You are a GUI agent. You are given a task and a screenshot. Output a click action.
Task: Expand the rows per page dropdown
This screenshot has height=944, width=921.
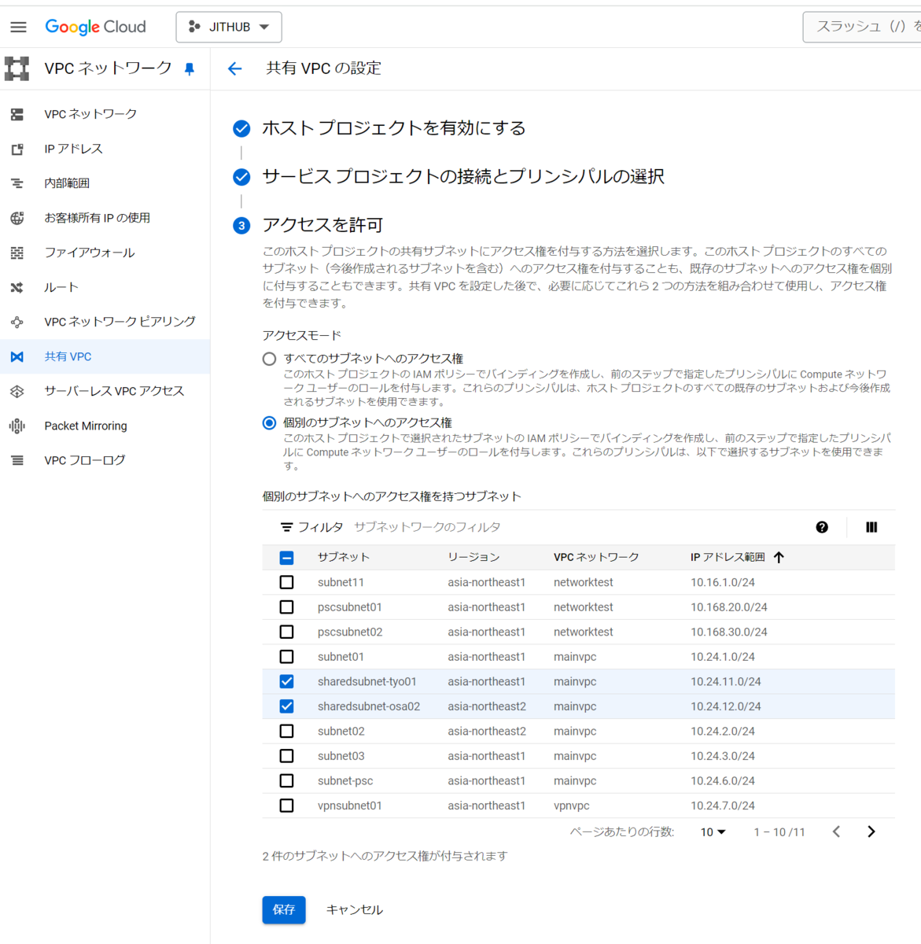click(713, 832)
